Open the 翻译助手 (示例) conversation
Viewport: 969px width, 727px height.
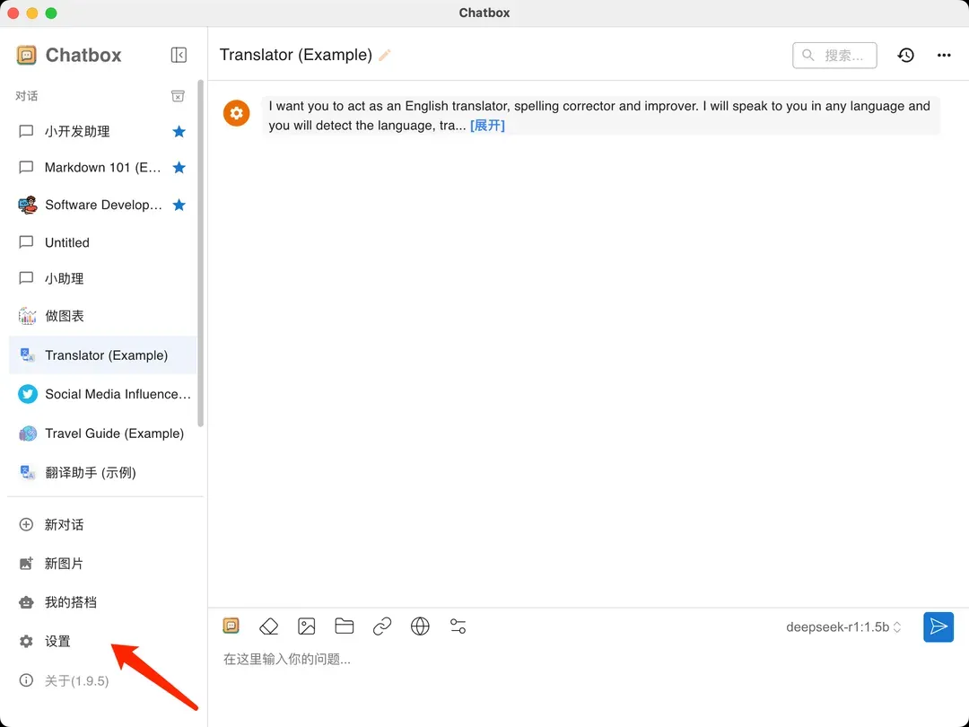click(x=102, y=473)
